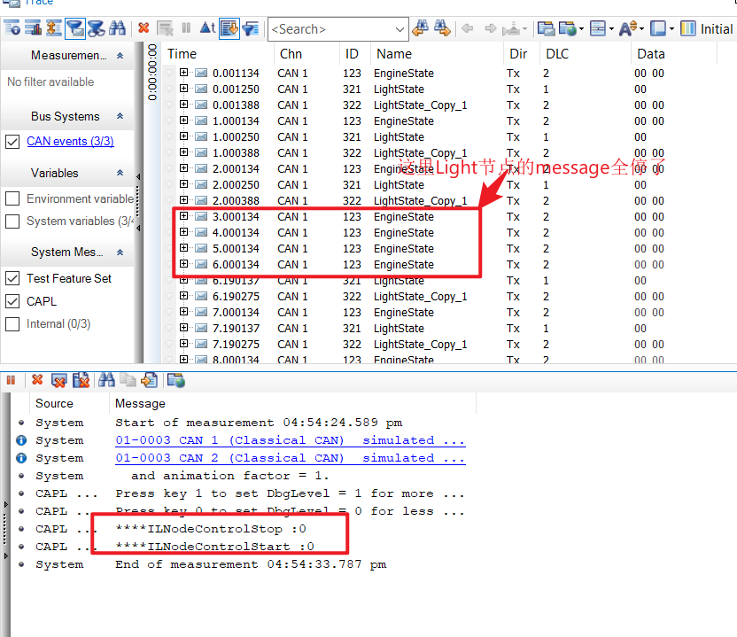Click the Source column header in Write window
This screenshot has height=637, width=737.
pyautogui.click(x=54, y=404)
